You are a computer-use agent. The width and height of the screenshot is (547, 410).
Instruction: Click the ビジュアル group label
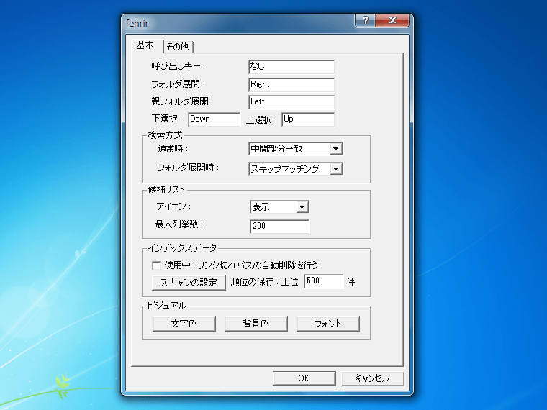(x=167, y=306)
